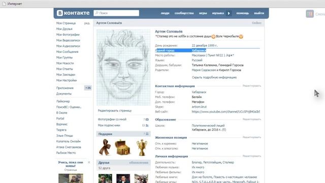Open музыка in top navigation
Viewport: 325px width, 183px height.
[x=218, y=13]
